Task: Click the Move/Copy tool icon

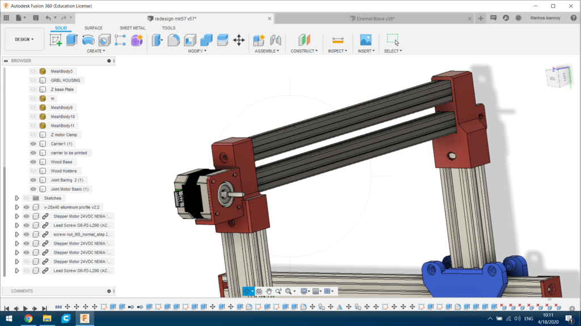Action: (x=238, y=40)
